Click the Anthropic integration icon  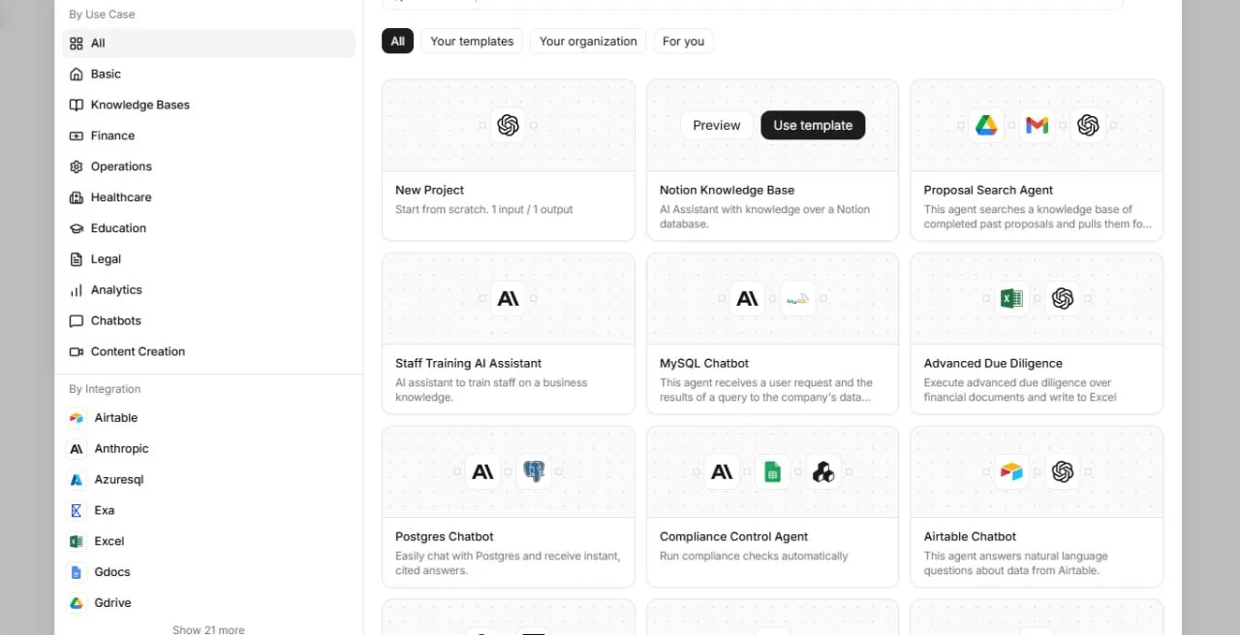coord(77,449)
